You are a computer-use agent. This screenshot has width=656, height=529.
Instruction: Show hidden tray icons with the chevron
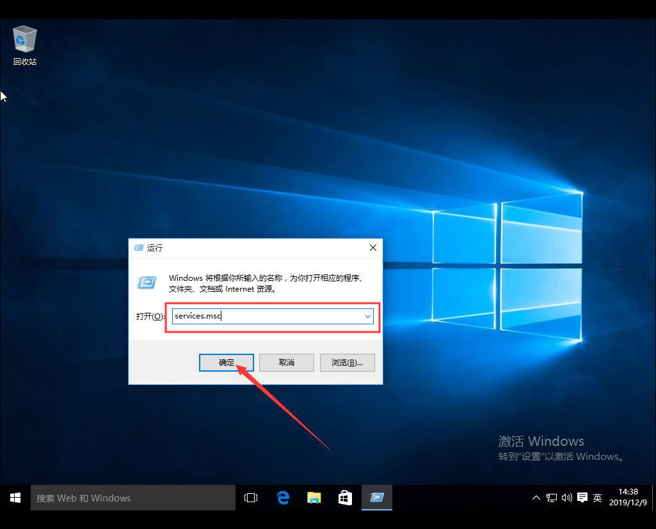coord(536,497)
